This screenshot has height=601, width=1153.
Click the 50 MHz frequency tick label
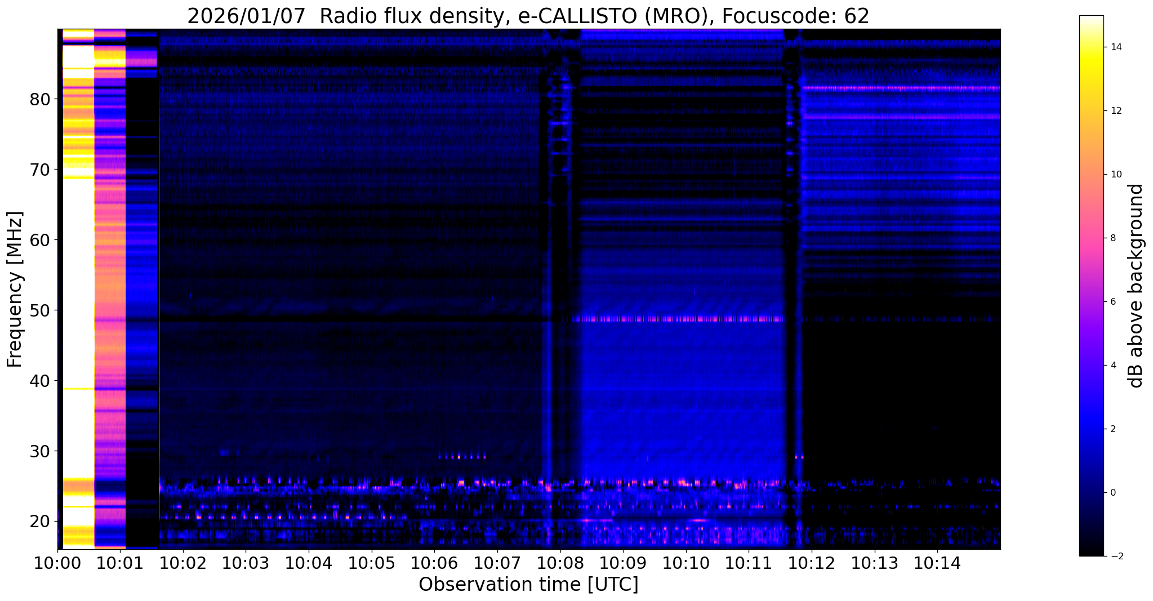(x=40, y=311)
